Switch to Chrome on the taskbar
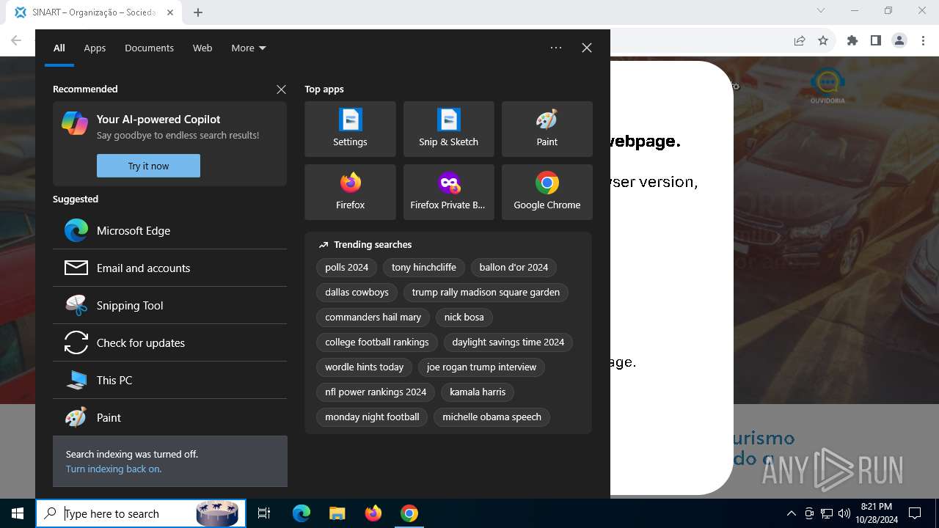The height and width of the screenshot is (528, 939). coord(409,513)
